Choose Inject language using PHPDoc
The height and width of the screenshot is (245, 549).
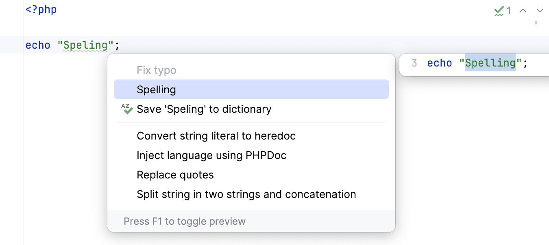point(211,155)
